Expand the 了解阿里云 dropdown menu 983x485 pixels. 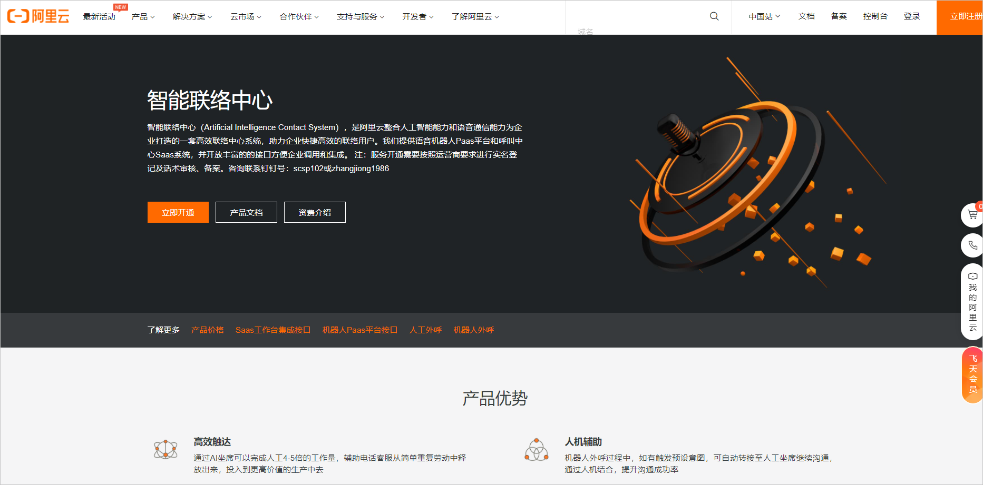[475, 17]
